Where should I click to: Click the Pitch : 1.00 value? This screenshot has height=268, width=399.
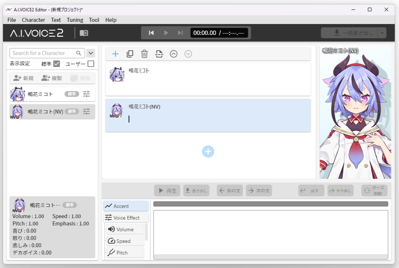[x=25, y=224]
